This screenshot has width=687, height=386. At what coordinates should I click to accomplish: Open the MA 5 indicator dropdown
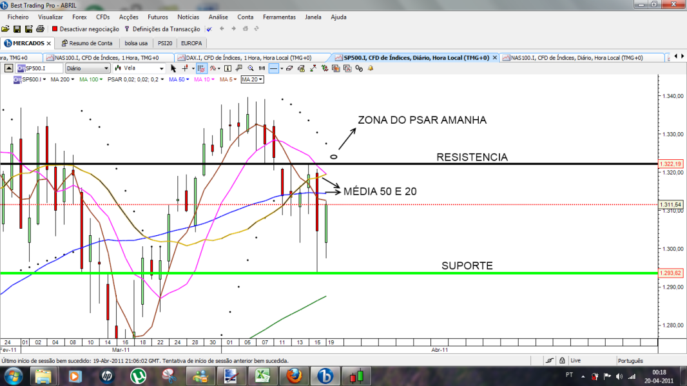coord(228,79)
